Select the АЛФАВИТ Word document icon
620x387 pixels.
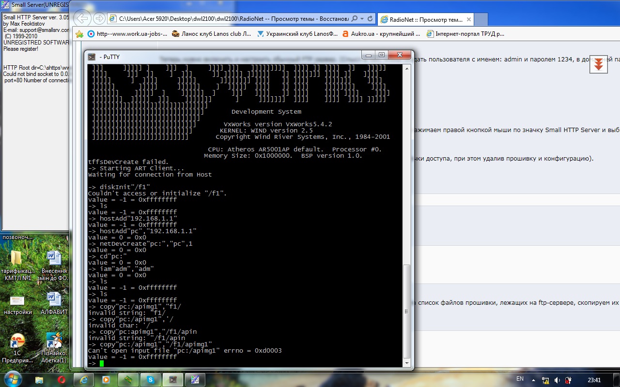[x=53, y=303]
